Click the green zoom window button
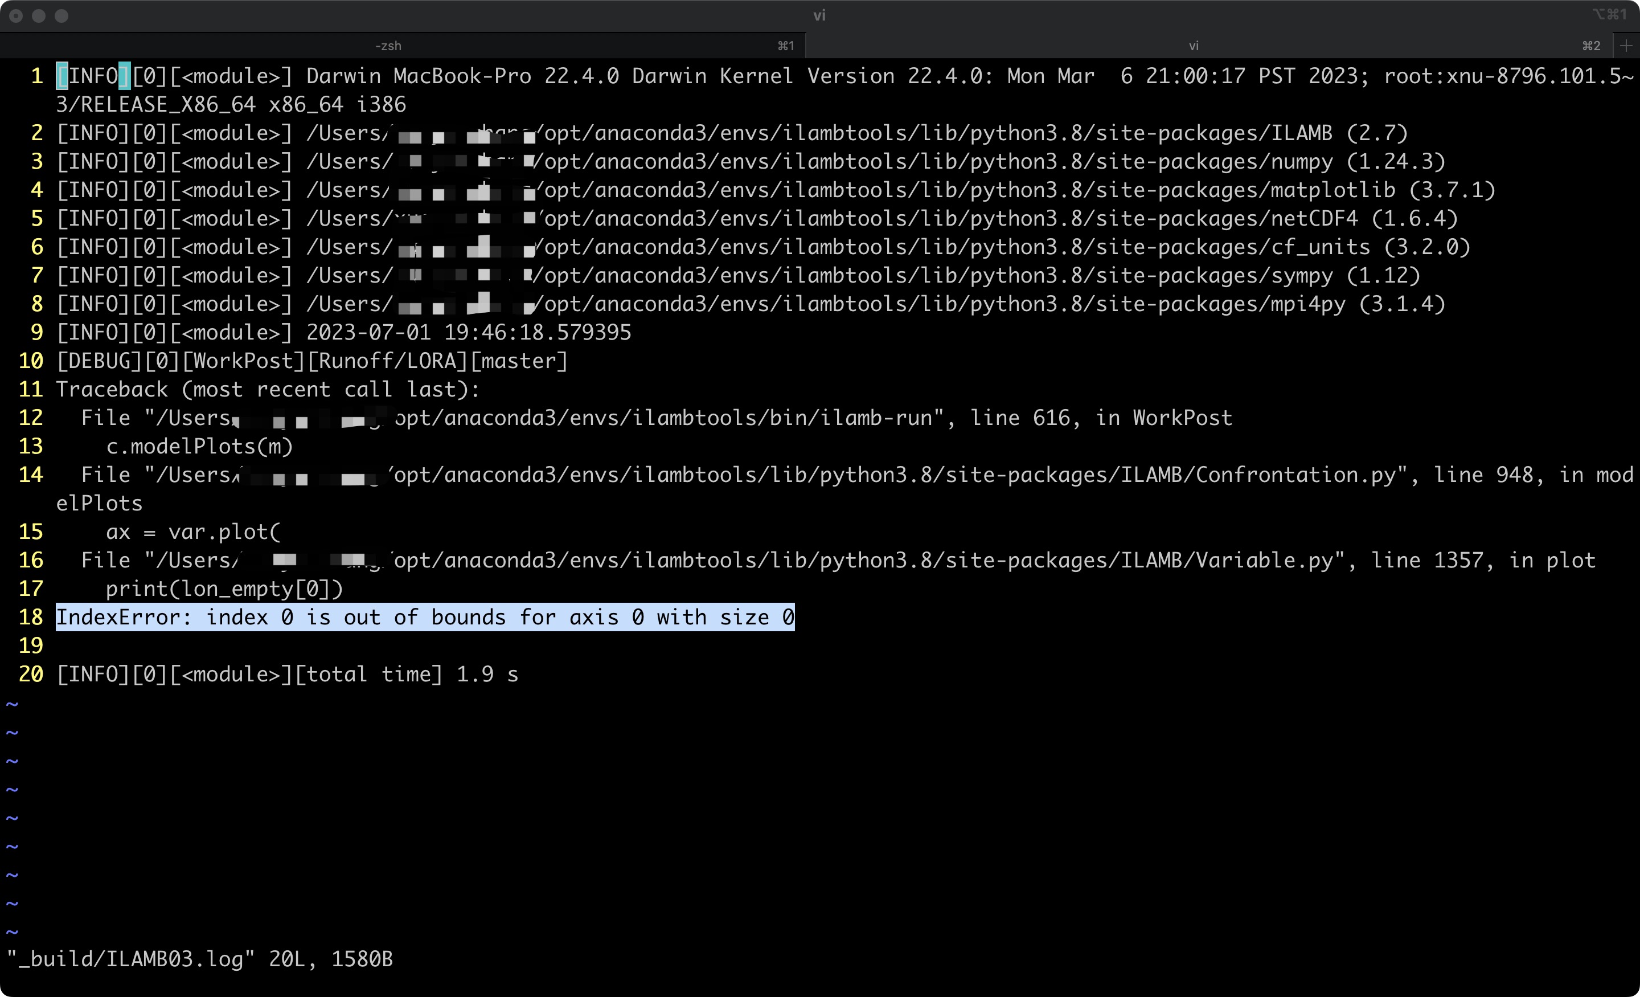Screen dimensions: 1640x997 point(61,16)
